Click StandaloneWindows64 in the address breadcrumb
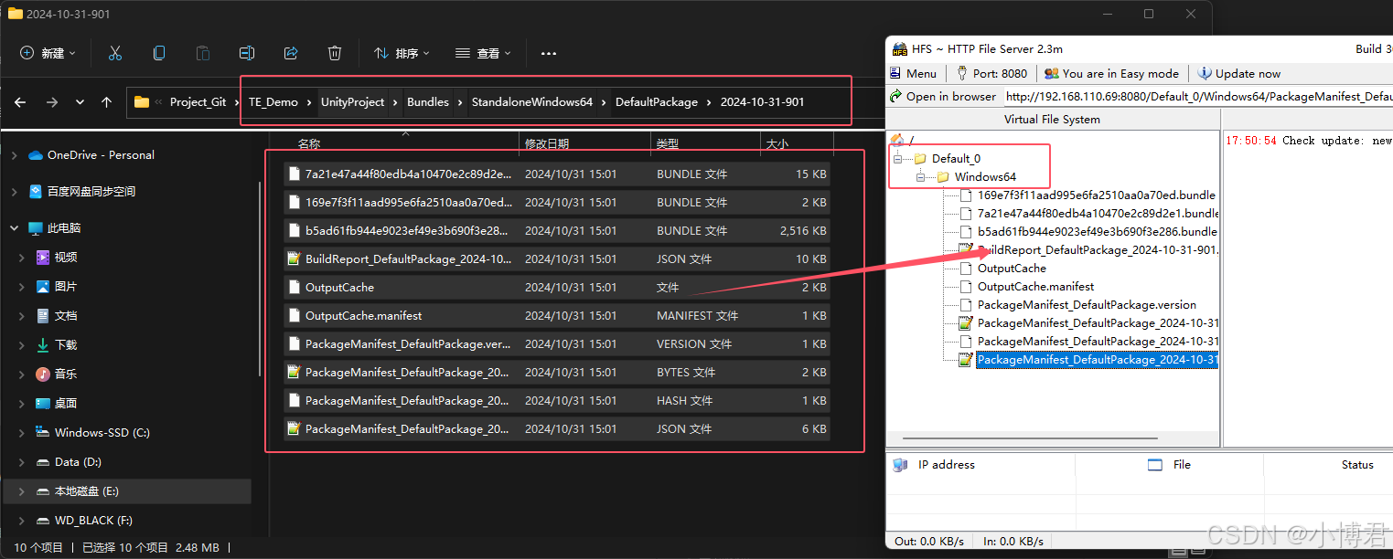The height and width of the screenshot is (559, 1393). [532, 102]
